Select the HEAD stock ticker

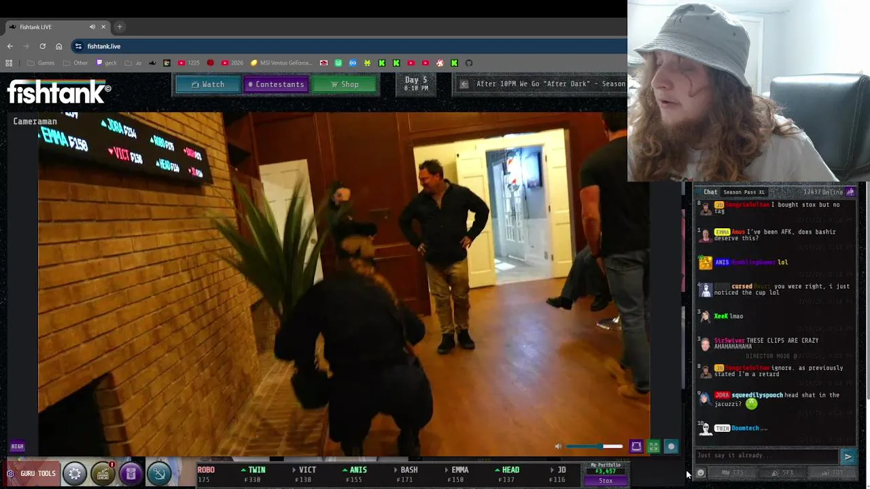(x=507, y=474)
